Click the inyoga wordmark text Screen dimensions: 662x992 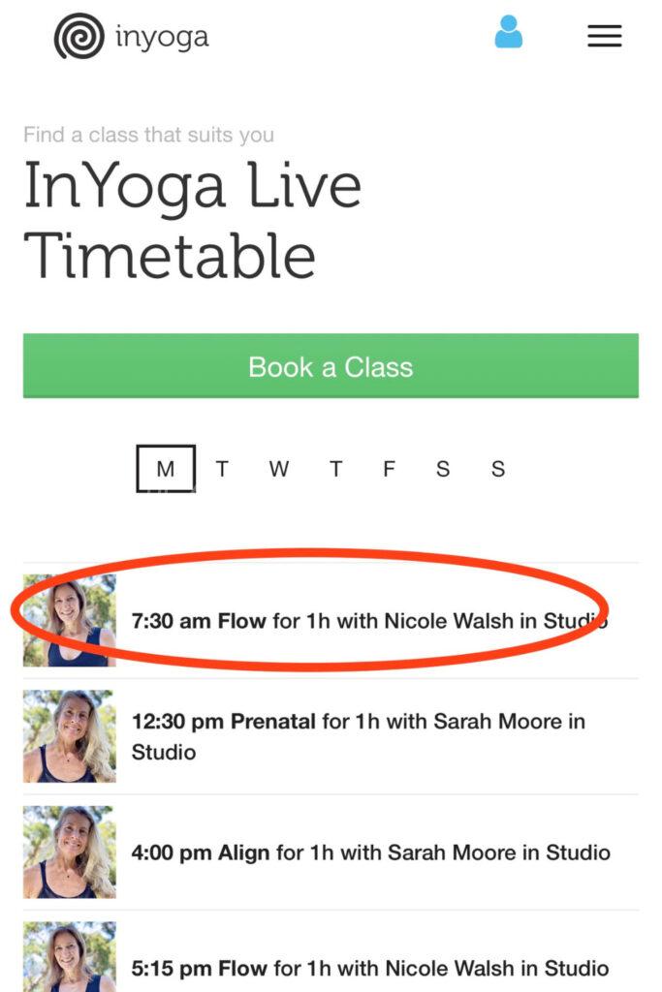click(x=162, y=38)
